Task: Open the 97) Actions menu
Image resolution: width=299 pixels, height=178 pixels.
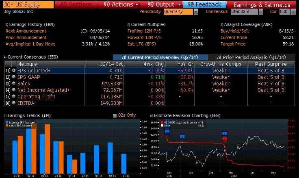Action: pos(121,4)
